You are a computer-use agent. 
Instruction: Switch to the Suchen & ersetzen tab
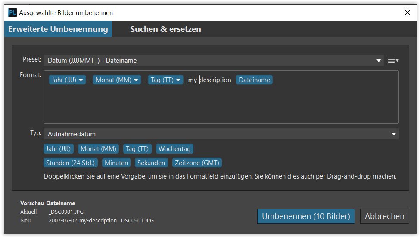[x=165, y=29]
